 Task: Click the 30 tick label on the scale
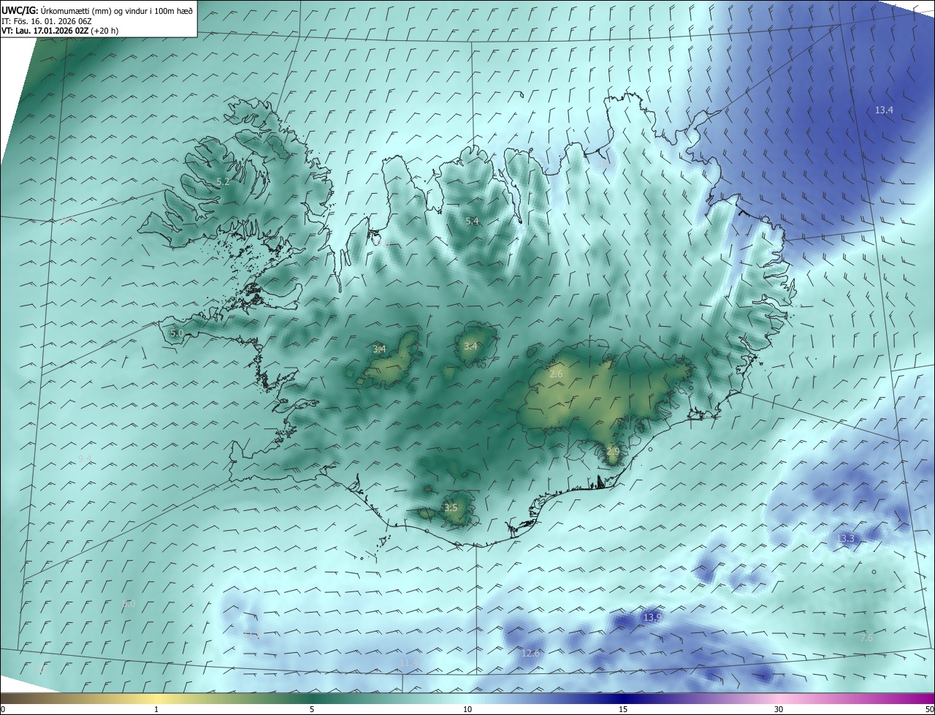(x=779, y=709)
